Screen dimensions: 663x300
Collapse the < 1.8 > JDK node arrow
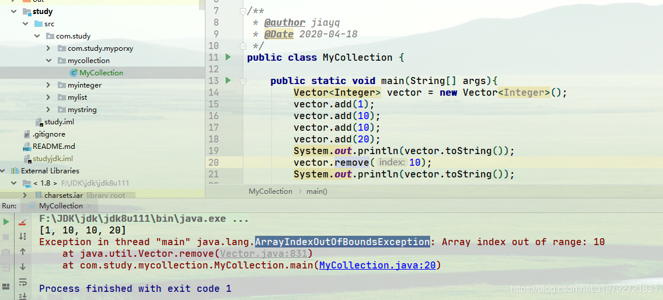click(x=15, y=183)
